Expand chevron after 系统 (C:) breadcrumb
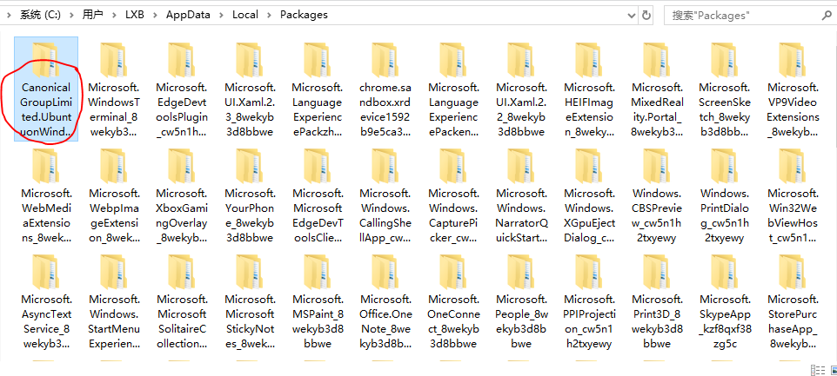The width and height of the screenshot is (837, 376). [x=71, y=15]
